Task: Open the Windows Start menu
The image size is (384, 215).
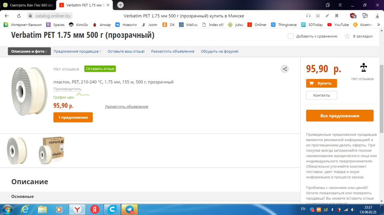Action: [x=7, y=209]
